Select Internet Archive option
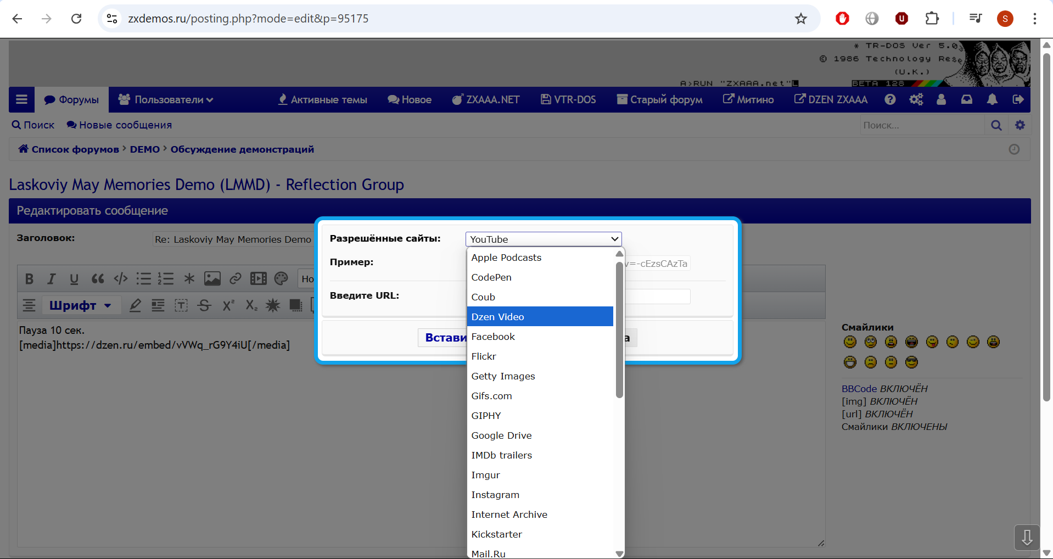1053x559 pixels. click(540, 515)
